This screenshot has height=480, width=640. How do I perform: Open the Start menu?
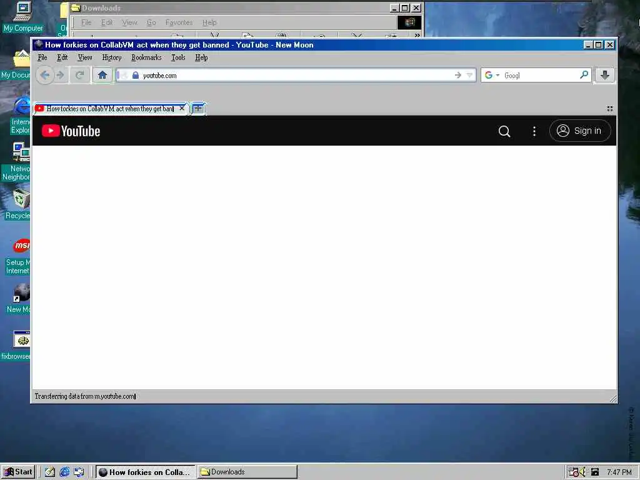[x=18, y=472]
